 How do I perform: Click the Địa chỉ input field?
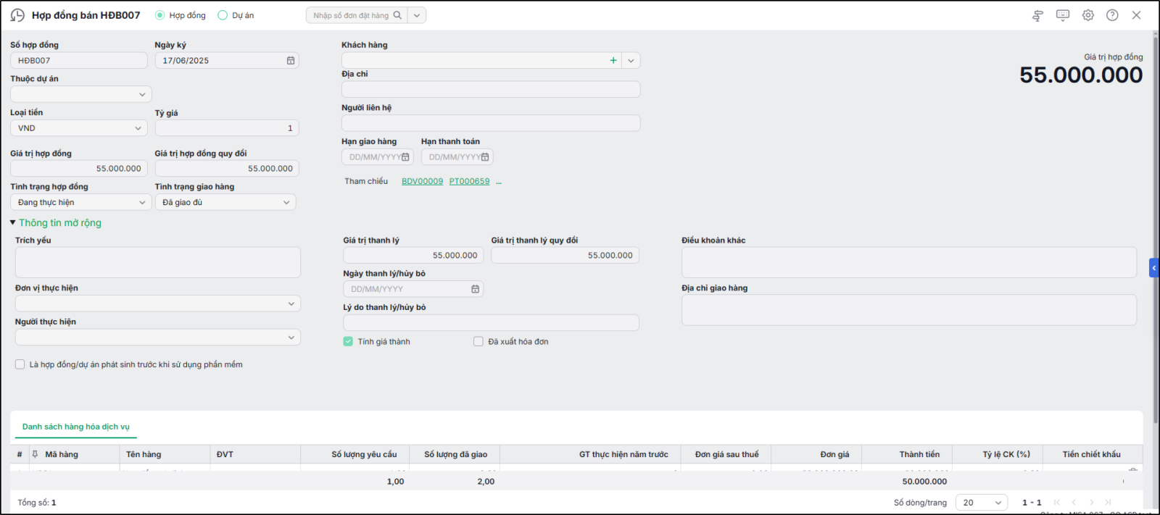coord(491,89)
